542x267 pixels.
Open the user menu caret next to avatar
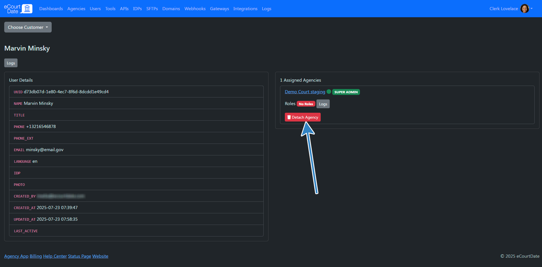coord(532,8)
